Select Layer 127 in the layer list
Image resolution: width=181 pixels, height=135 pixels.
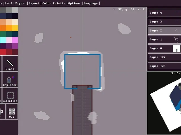(164, 57)
